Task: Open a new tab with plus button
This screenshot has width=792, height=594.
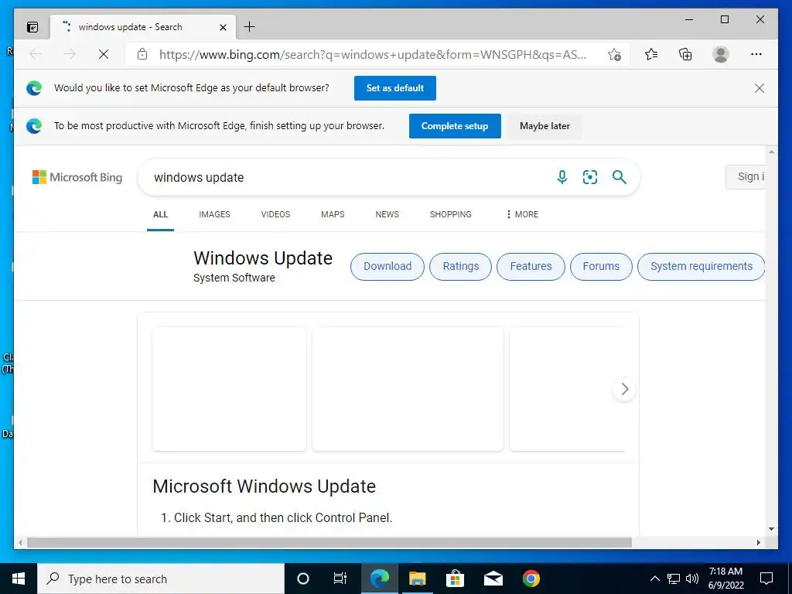Action: (x=250, y=27)
